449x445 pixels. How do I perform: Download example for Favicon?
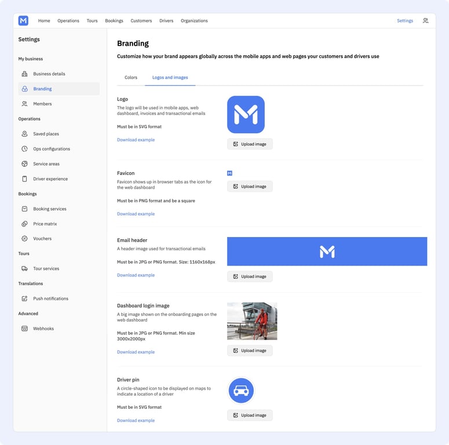tap(136, 214)
